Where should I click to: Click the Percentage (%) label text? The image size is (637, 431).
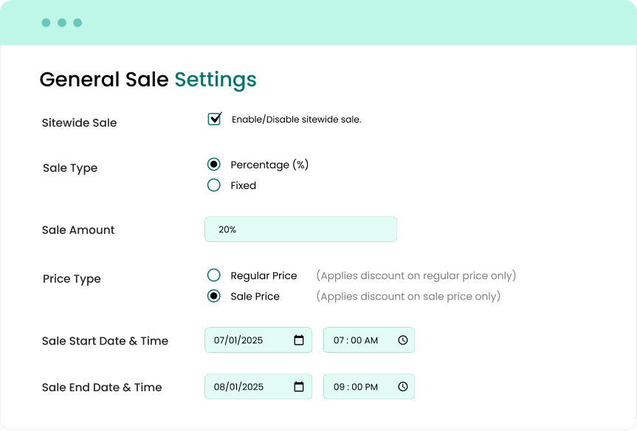pyautogui.click(x=269, y=165)
